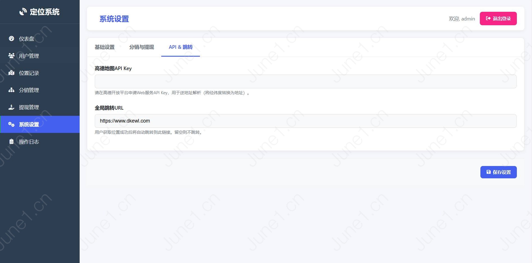
Task: Click the 分销管理 hierarchy icon
Action: [11, 90]
